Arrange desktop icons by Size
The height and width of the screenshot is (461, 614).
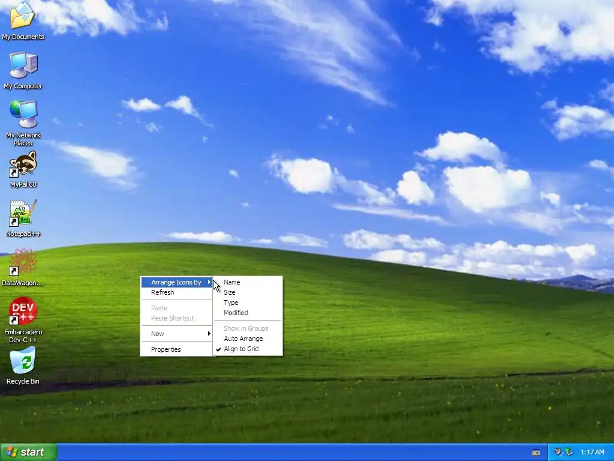coord(248,292)
